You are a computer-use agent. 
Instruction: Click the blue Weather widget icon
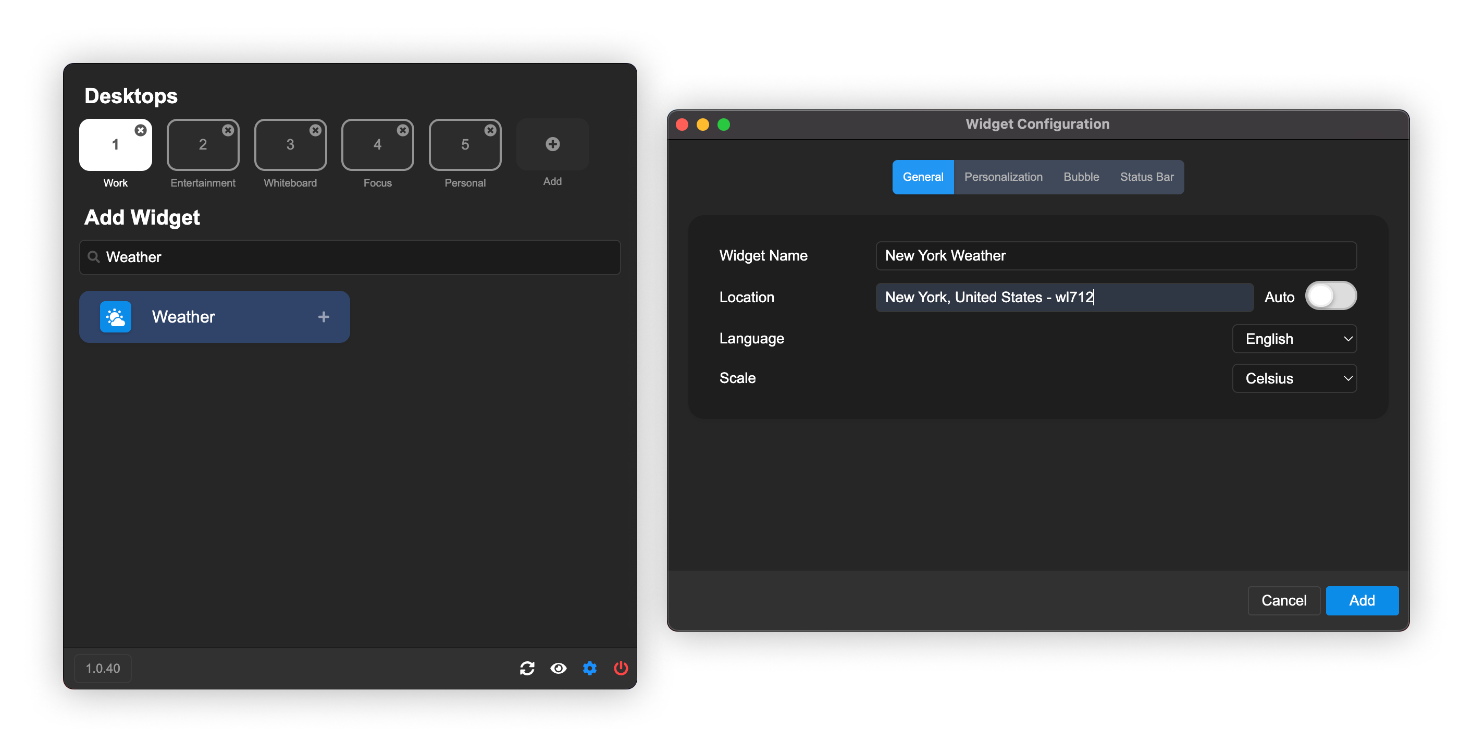[116, 317]
